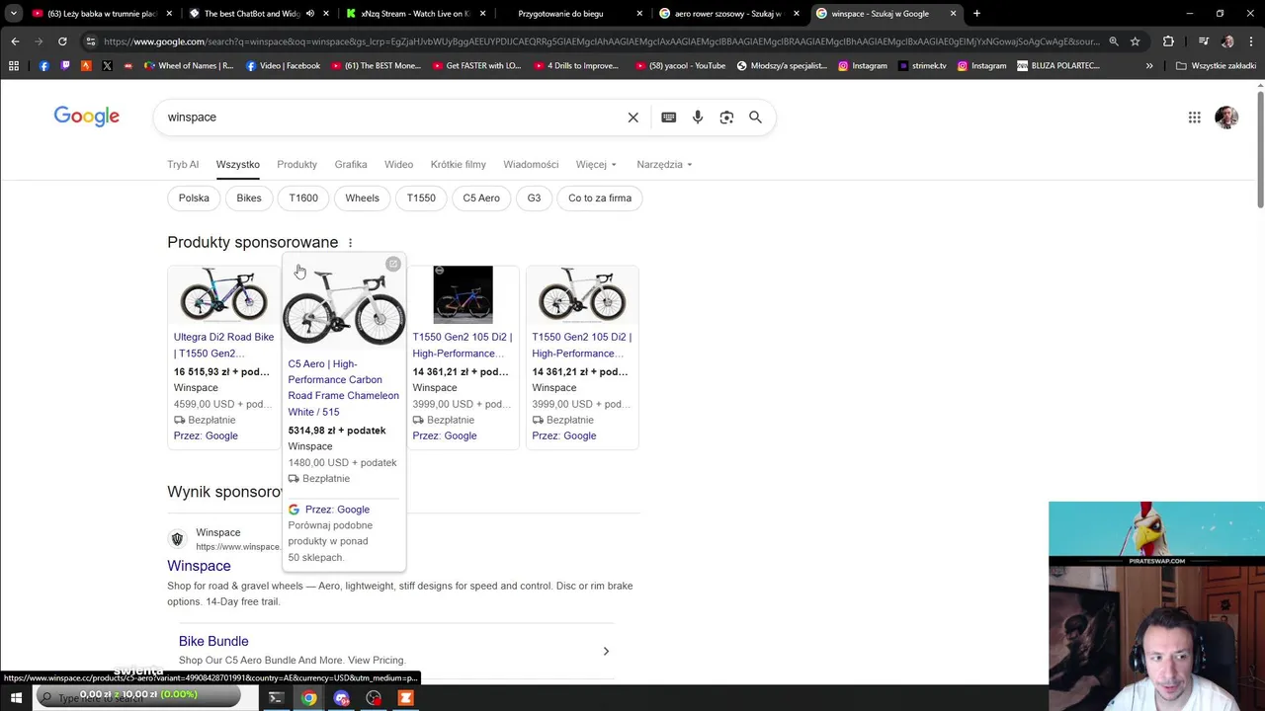Open the Google apps grid

pyautogui.click(x=1194, y=118)
